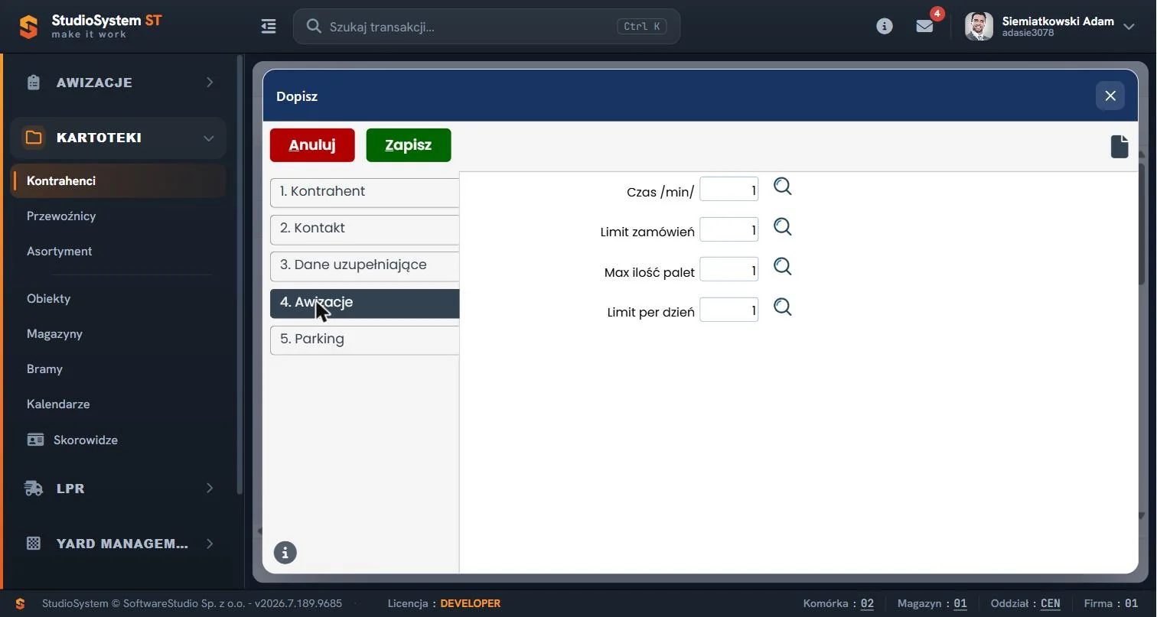Image resolution: width=1157 pixels, height=617 pixels.
Task: Switch to the 1. Kontrahent tab
Action: click(364, 192)
